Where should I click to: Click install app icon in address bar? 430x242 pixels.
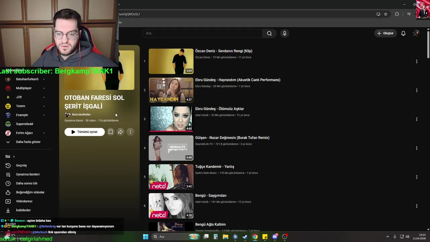click(378, 14)
